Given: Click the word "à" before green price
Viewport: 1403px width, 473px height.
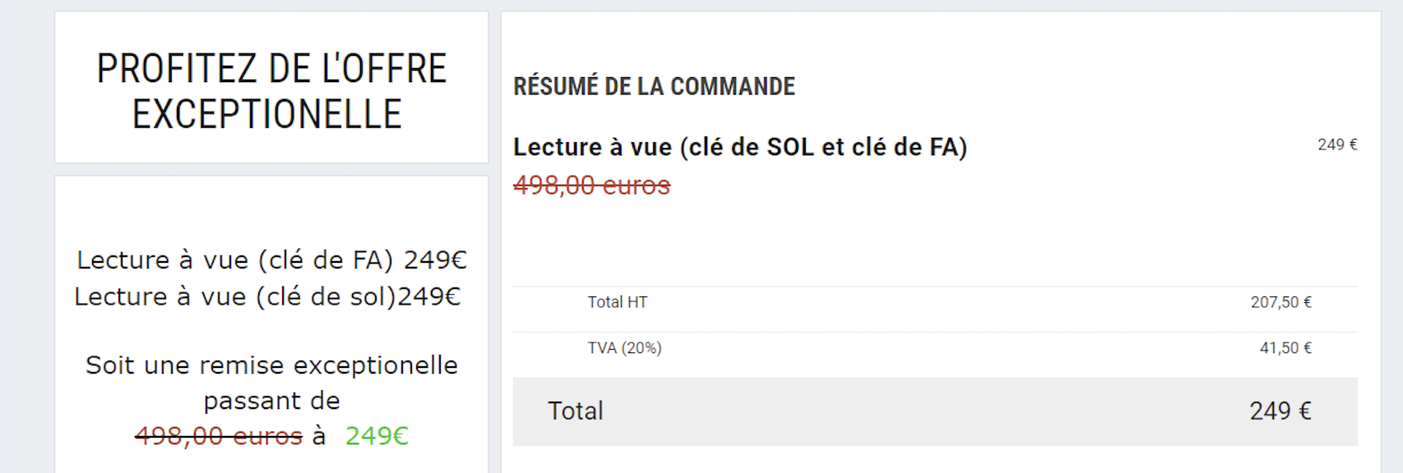Looking at the screenshot, I should [x=319, y=436].
